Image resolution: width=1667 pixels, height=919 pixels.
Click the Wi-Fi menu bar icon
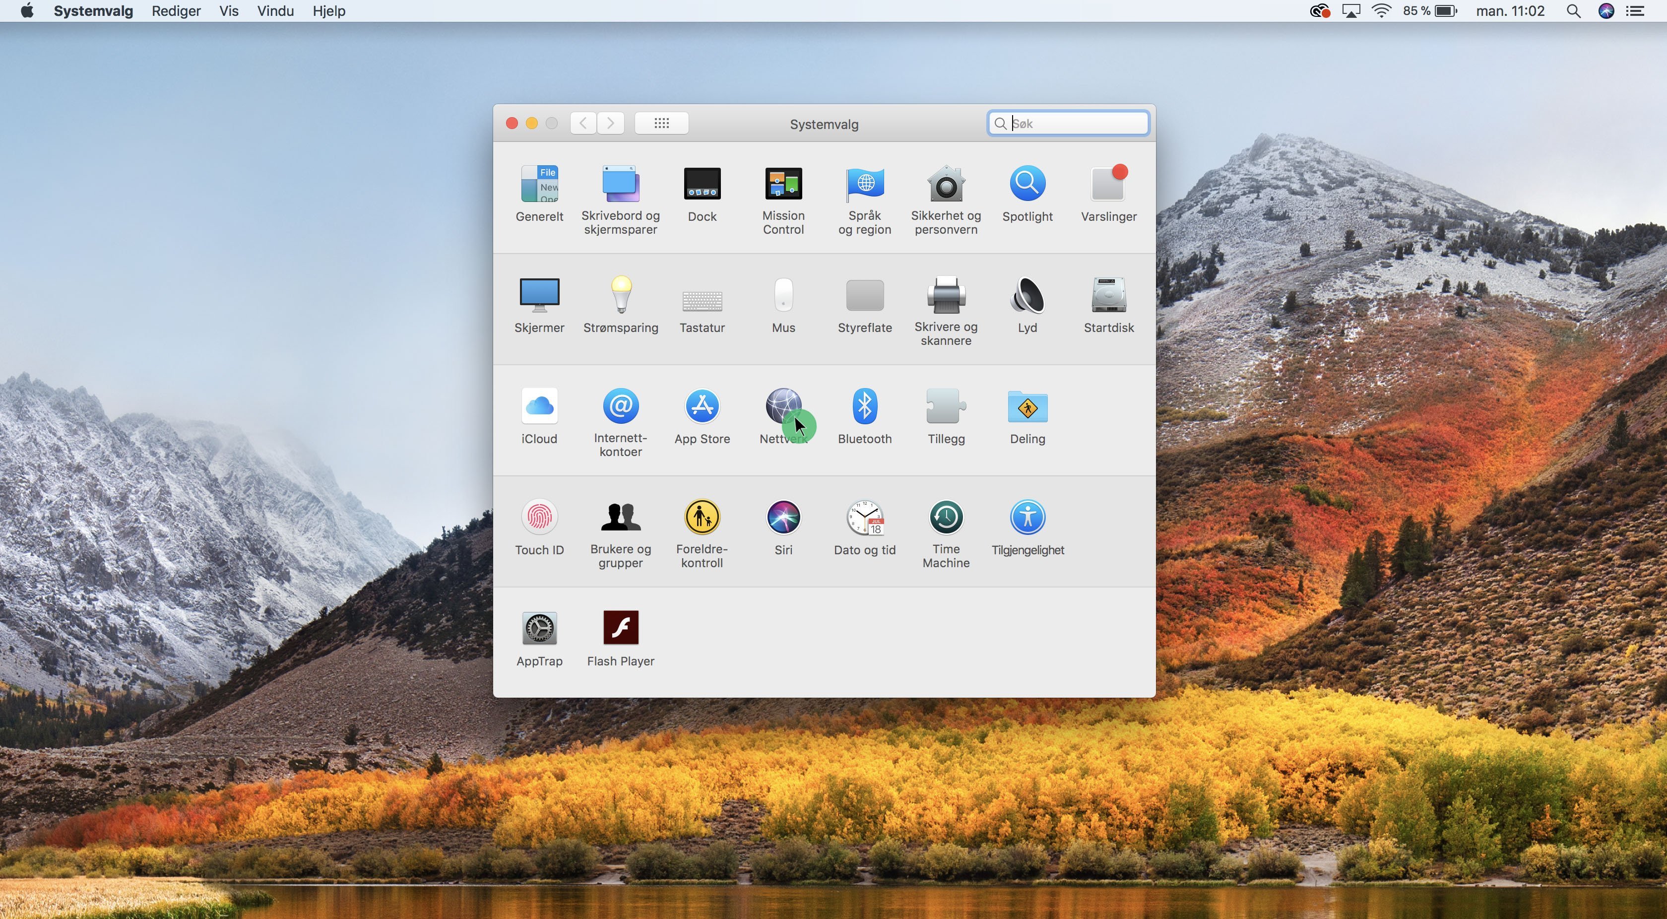pos(1382,11)
